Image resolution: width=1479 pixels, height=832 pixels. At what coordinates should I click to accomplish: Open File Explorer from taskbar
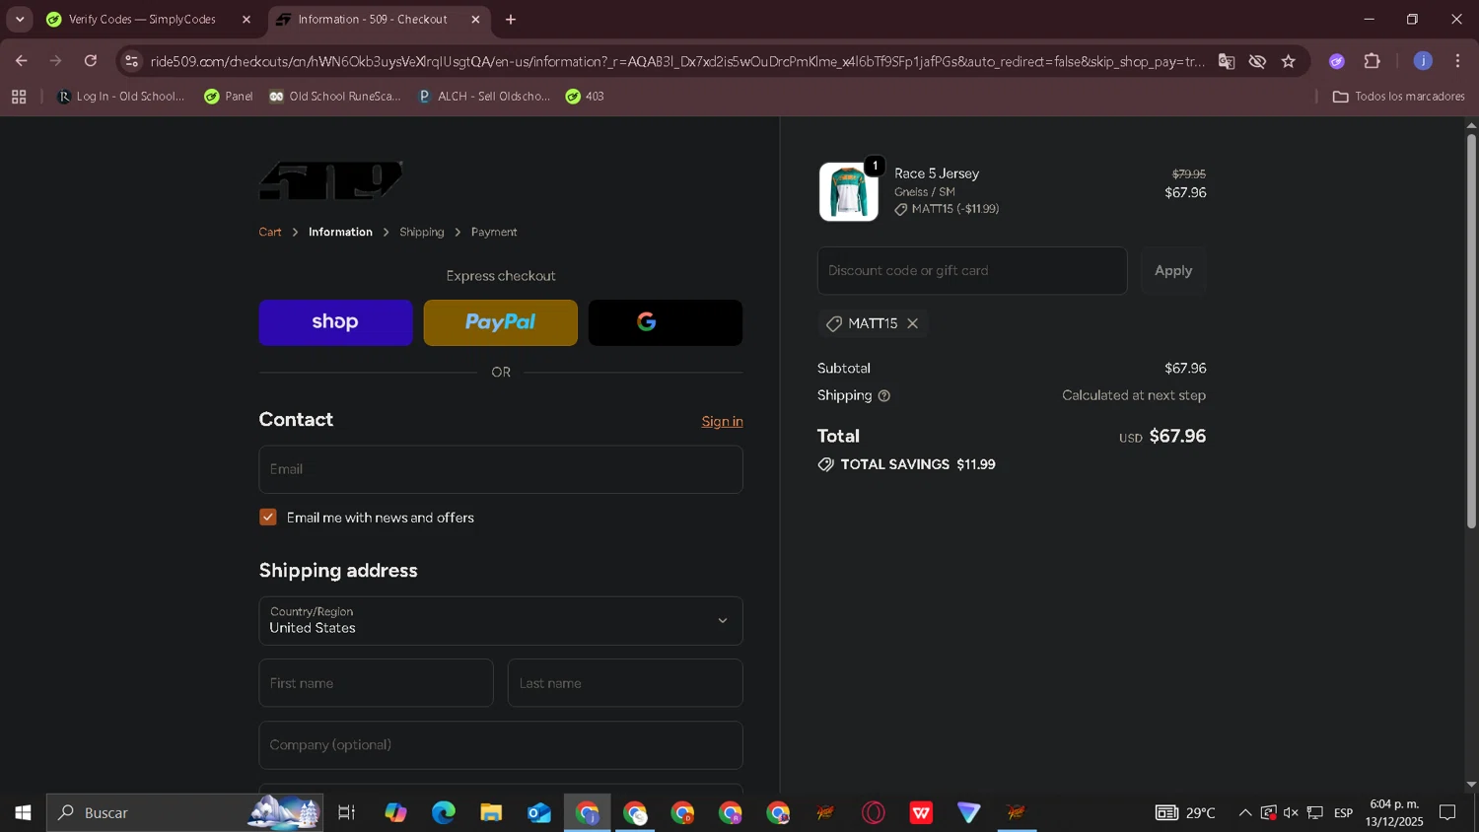tap(491, 813)
